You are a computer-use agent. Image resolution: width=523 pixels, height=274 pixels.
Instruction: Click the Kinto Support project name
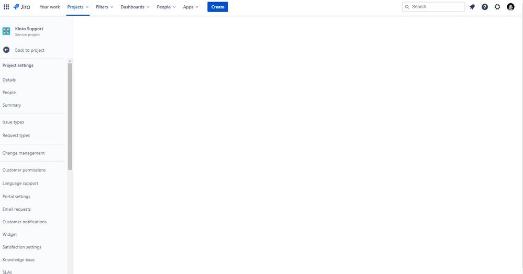pos(29,29)
